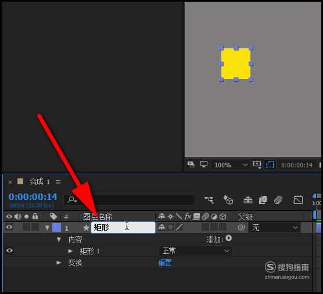Click the label tag column header
Screen dimensions: 323x294
tap(53, 217)
